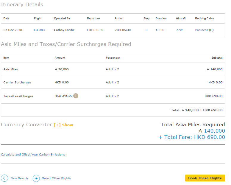This screenshot has width=231, height=185.
Task: Click the Total Fare: HKD 690.00 text
Action: [192, 137]
